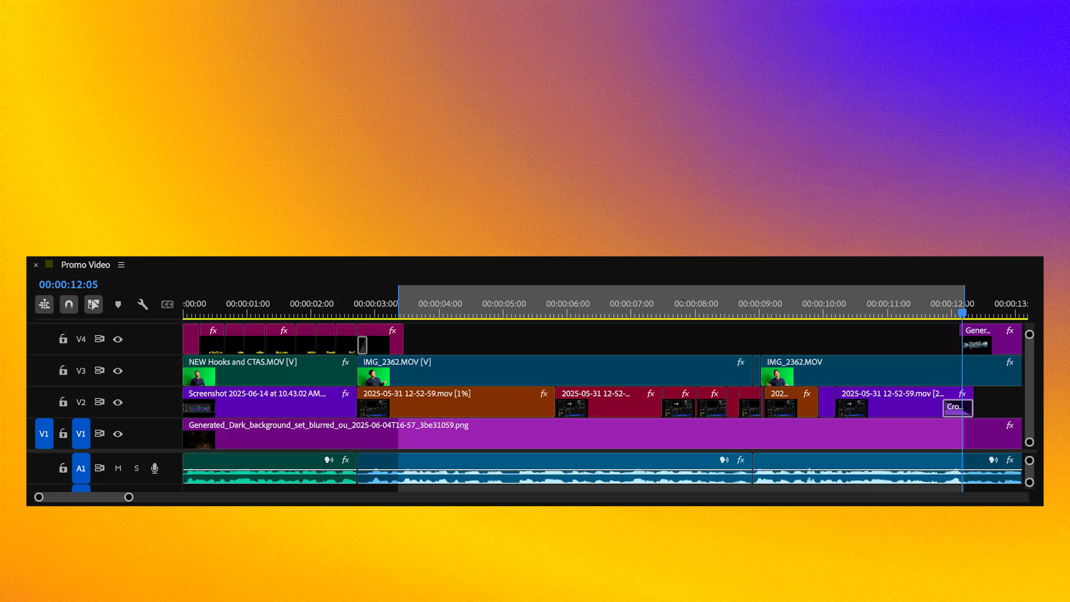Click the V1 source patching button
This screenshot has width=1070, height=602.
(44, 434)
